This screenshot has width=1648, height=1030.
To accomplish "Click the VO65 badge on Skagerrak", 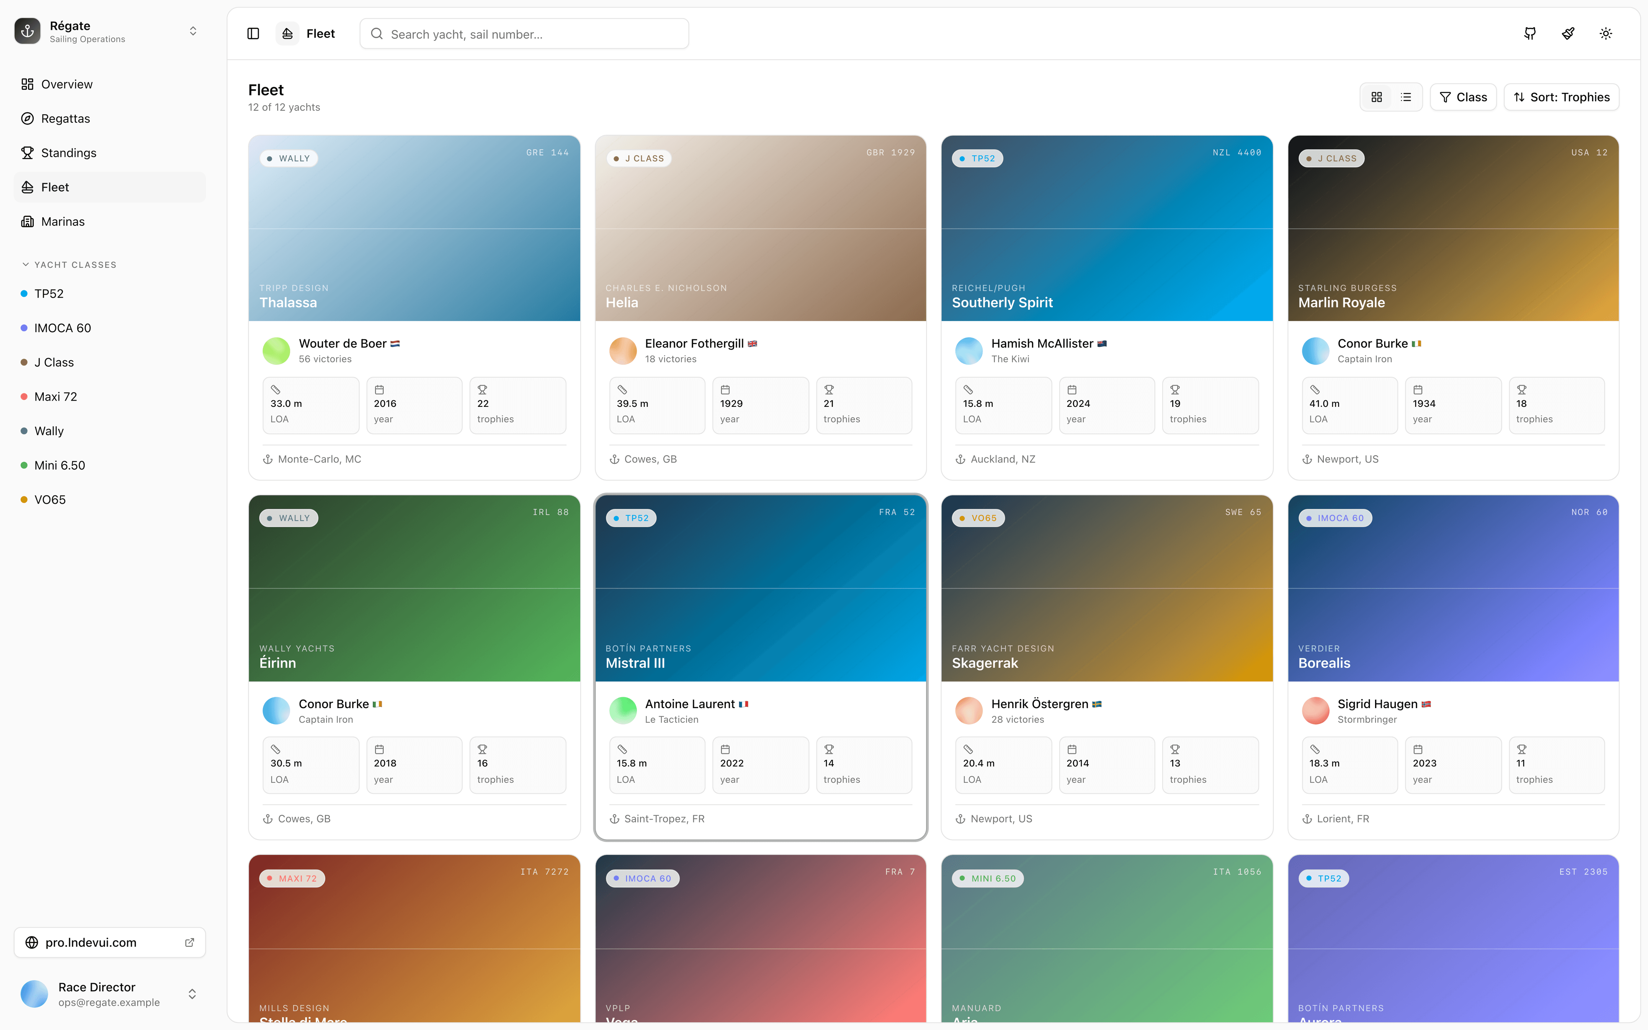I will [x=978, y=519].
